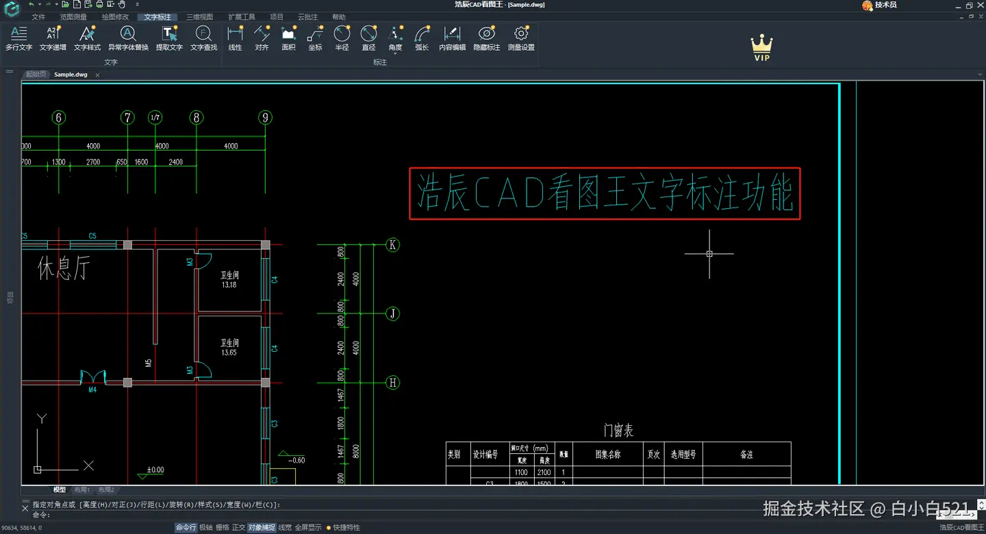986x534 pixels.
Task: Select the 弧长 arc length tool
Action: click(x=422, y=38)
